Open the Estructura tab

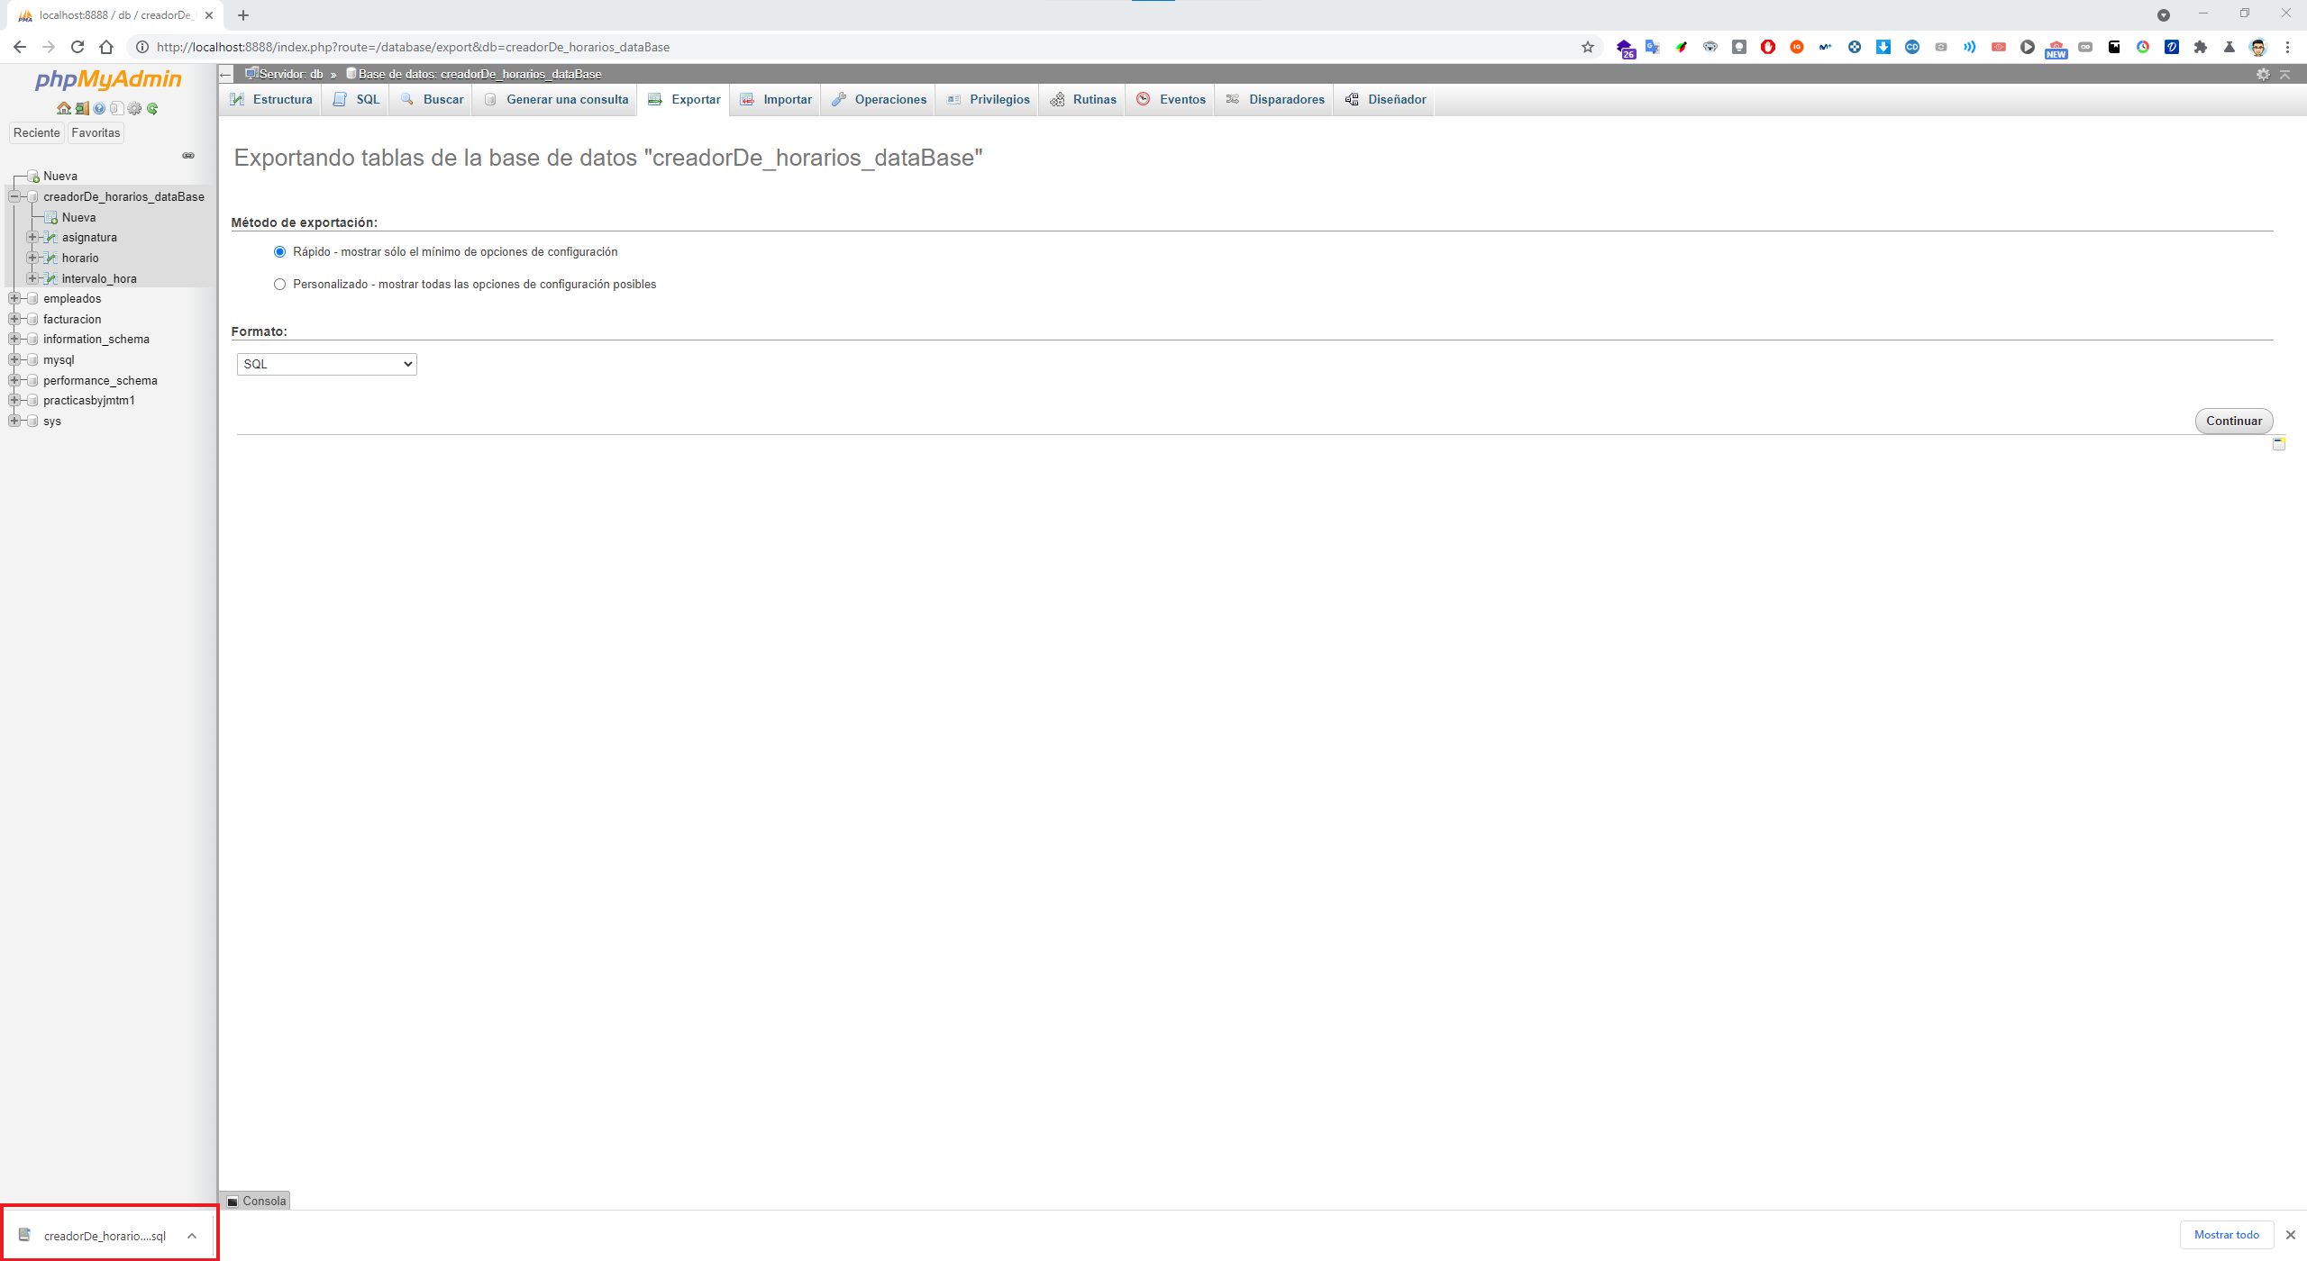[271, 99]
